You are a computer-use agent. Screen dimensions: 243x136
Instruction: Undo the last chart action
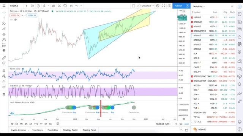coord(77,6)
